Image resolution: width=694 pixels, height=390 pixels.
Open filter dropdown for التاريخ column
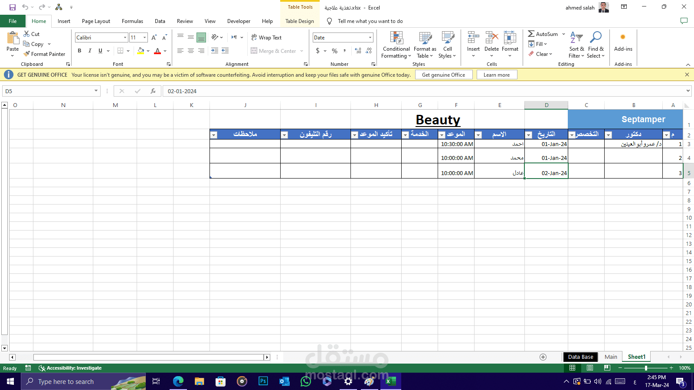(528, 135)
